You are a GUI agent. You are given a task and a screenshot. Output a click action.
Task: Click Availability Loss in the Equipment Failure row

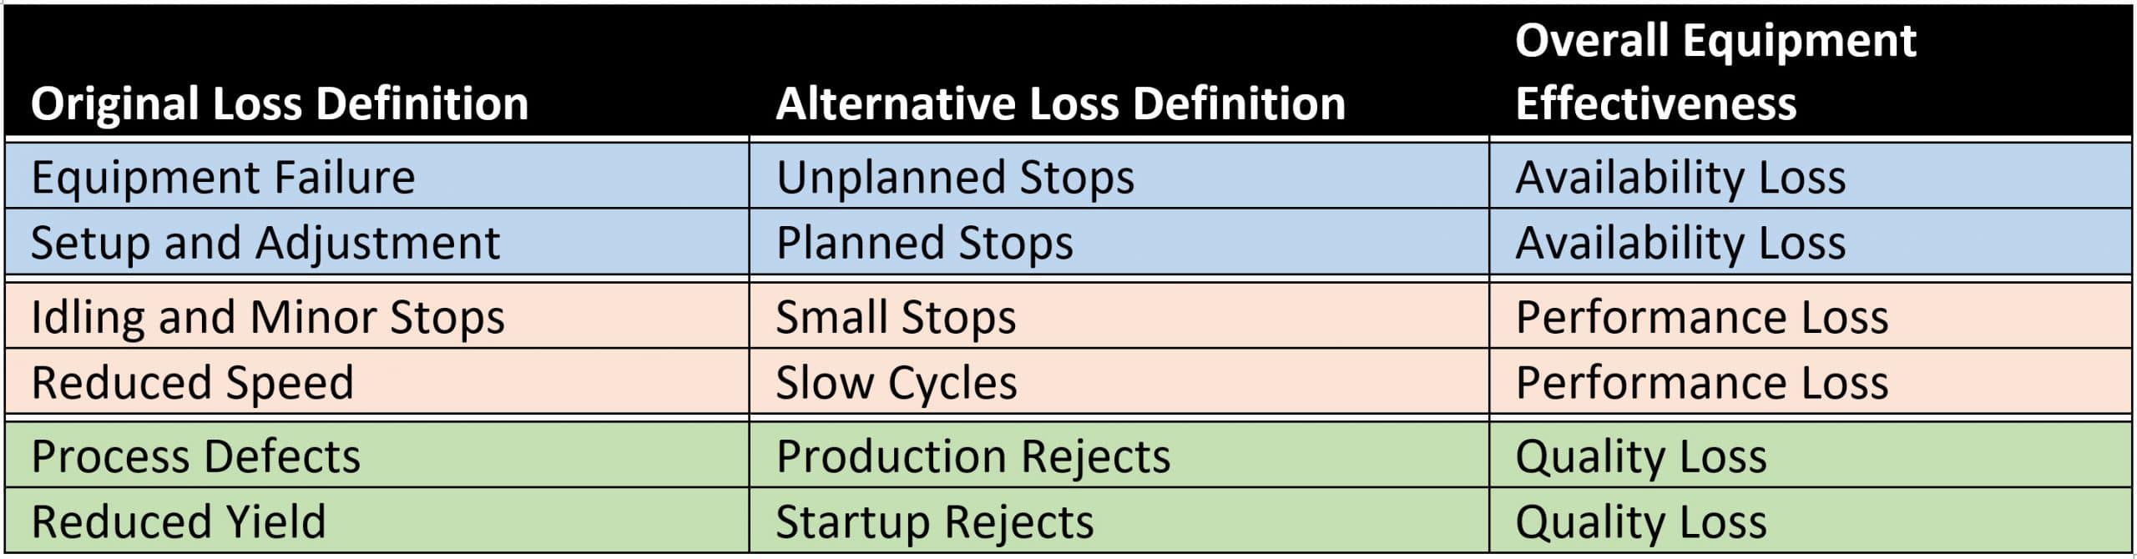(1680, 177)
